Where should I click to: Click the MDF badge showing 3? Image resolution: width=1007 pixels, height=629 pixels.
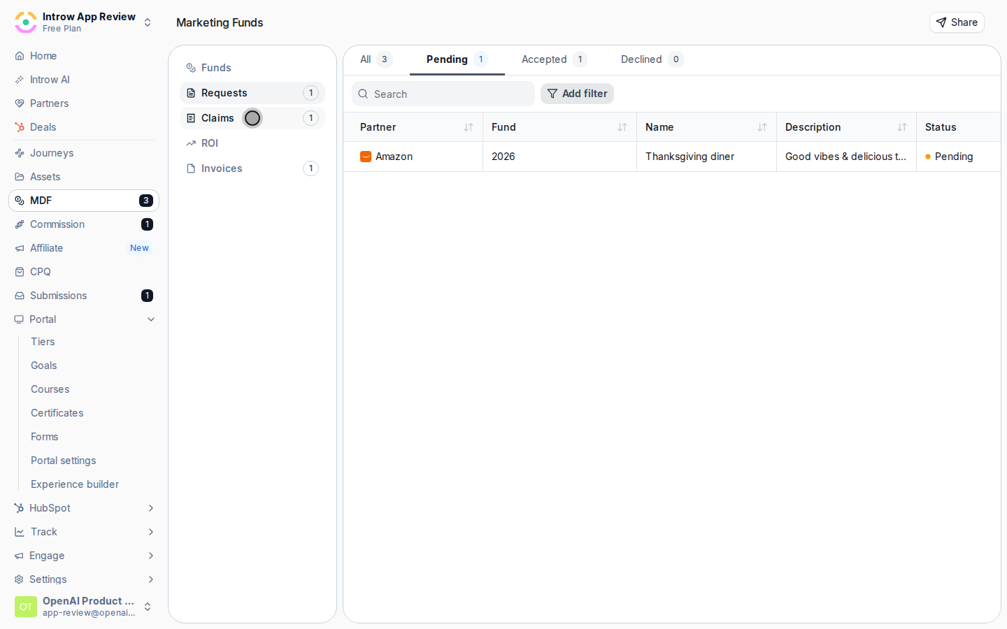[x=145, y=201]
